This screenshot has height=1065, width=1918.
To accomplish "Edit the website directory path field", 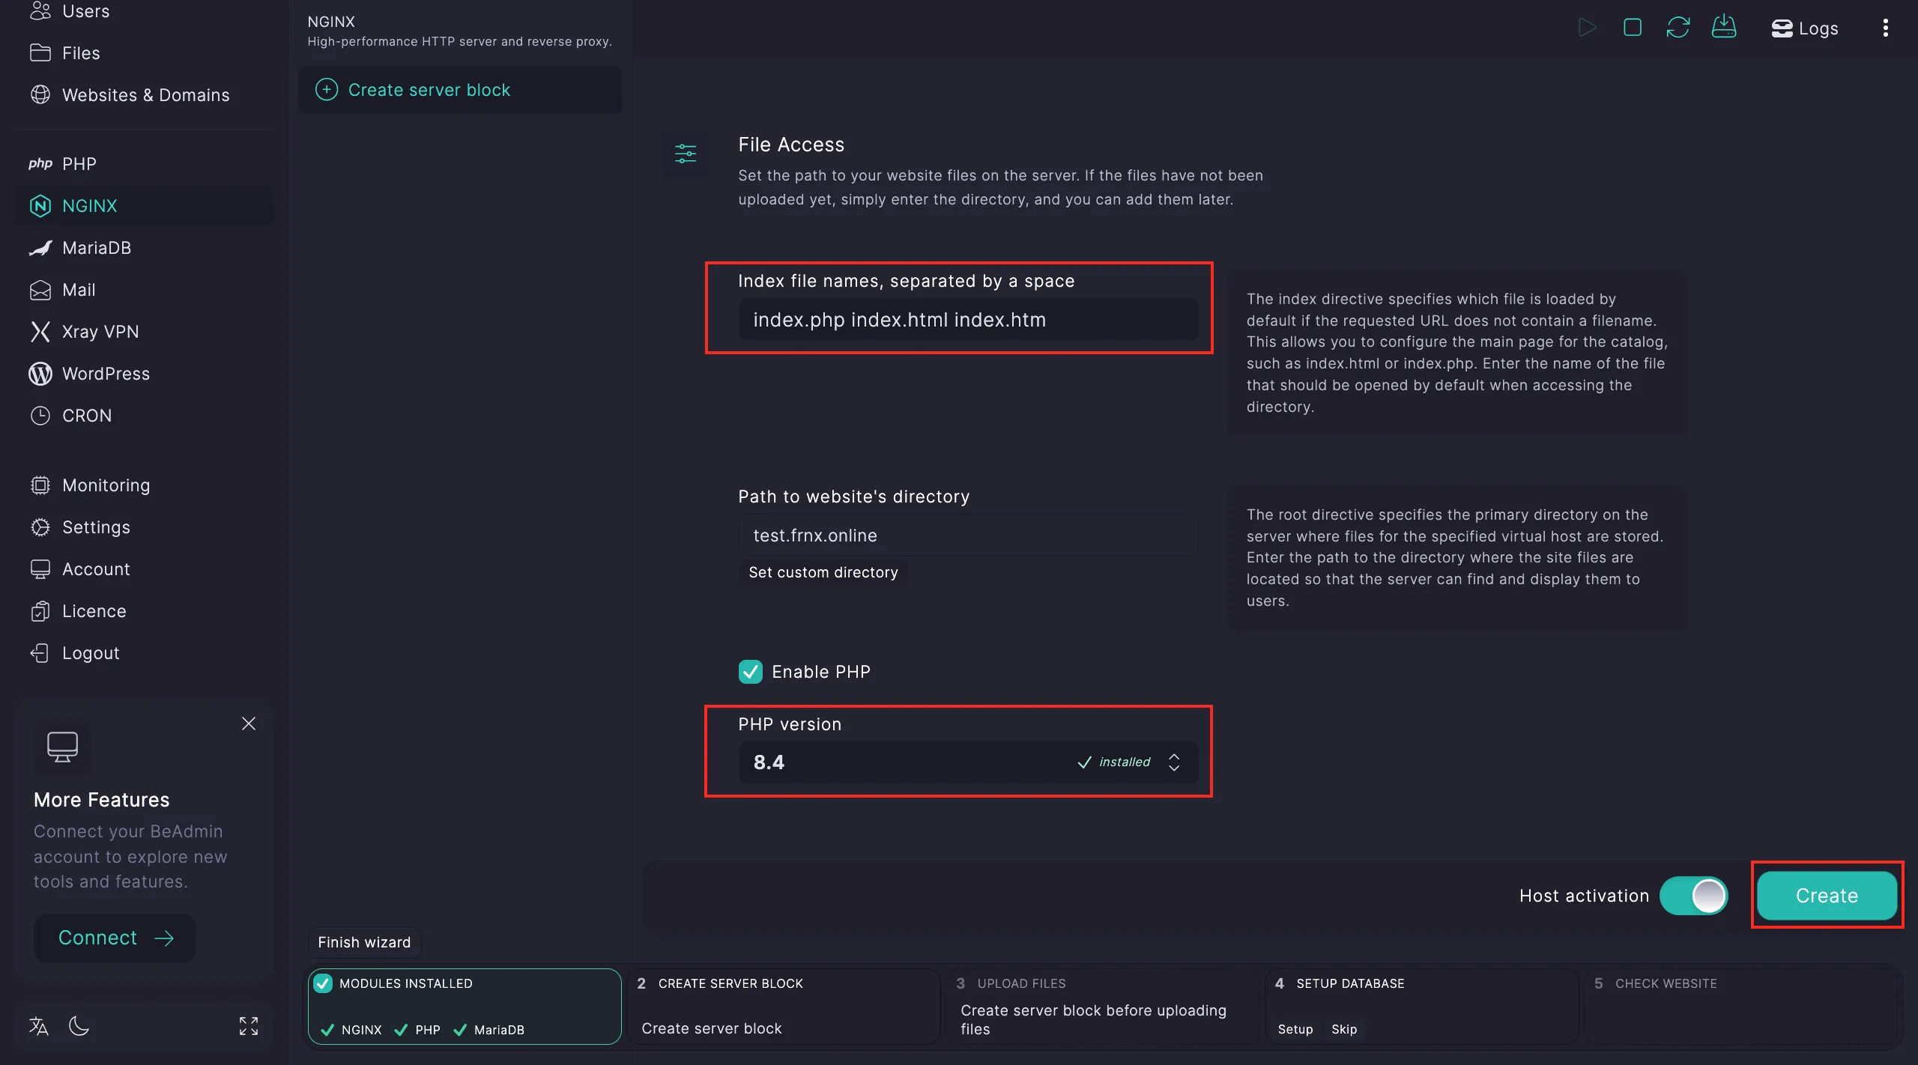I will click(x=968, y=535).
